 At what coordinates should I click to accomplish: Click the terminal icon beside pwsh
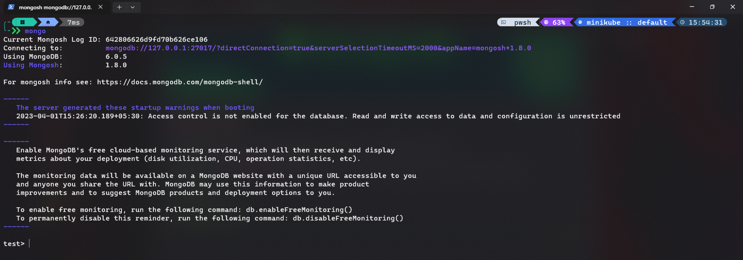pos(503,22)
